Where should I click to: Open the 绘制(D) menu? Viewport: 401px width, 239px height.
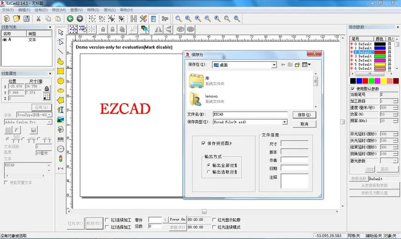41,10
